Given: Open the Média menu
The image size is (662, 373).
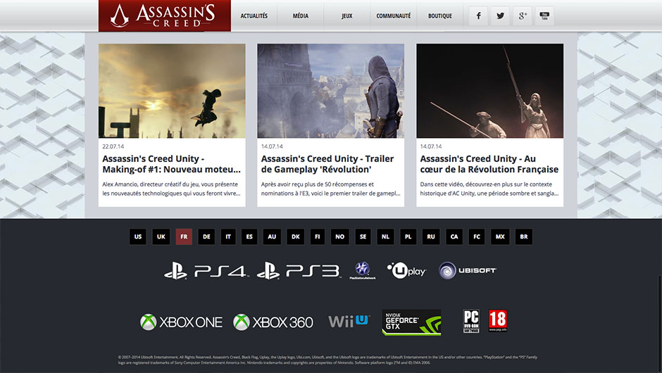Looking at the screenshot, I should pyautogui.click(x=301, y=16).
